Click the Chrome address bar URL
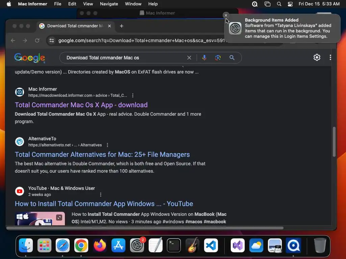The width and height of the screenshot is (346, 259). pos(141,40)
